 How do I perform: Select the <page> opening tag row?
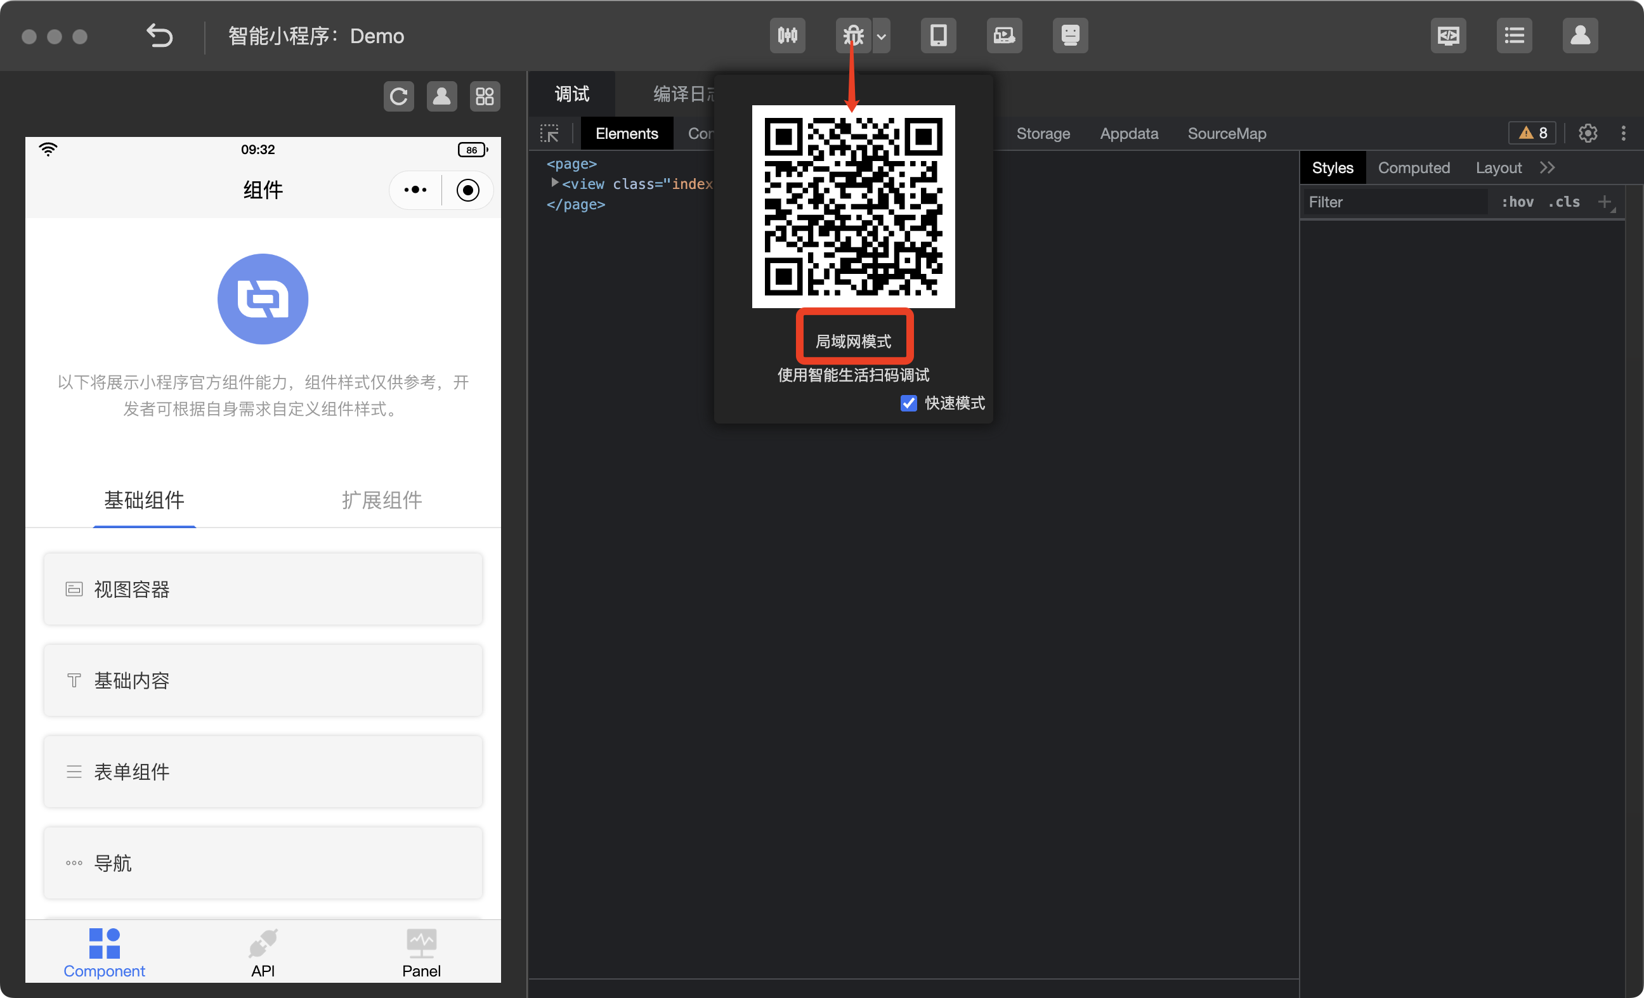pyautogui.click(x=572, y=164)
